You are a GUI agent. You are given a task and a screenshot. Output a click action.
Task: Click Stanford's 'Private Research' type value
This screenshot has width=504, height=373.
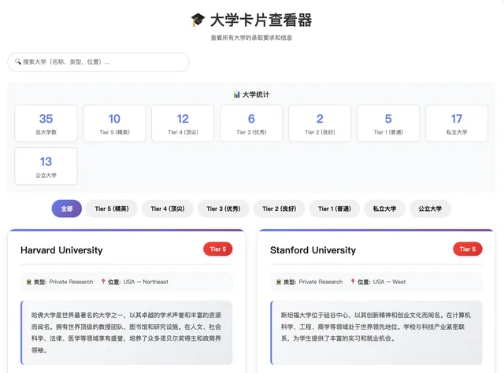[321, 282]
